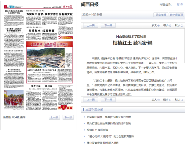
Task: Click the top 默认 default size icon
Action: (x=182, y=26)
